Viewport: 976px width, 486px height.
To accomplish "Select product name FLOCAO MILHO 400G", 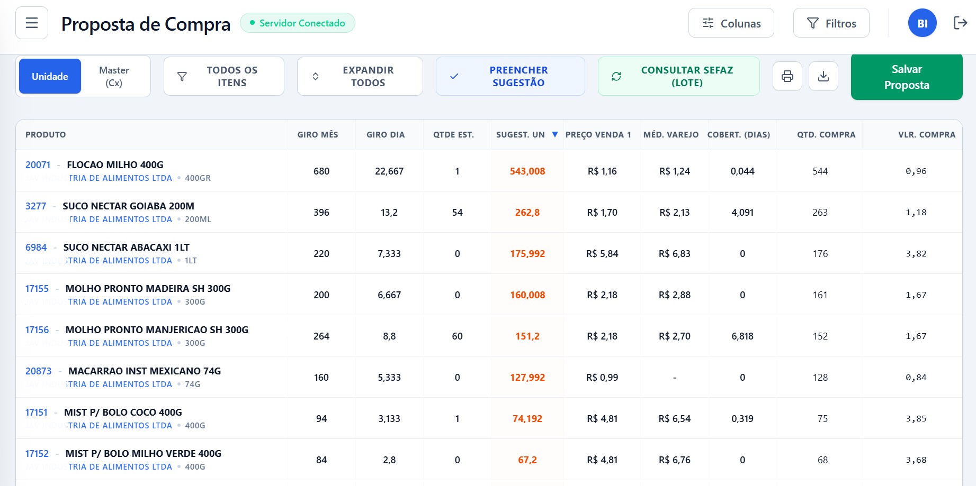I will coord(115,165).
